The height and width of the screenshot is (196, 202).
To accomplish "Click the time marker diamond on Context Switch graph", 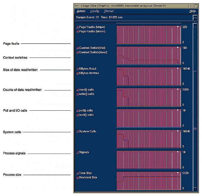I will [x=178, y=47].
